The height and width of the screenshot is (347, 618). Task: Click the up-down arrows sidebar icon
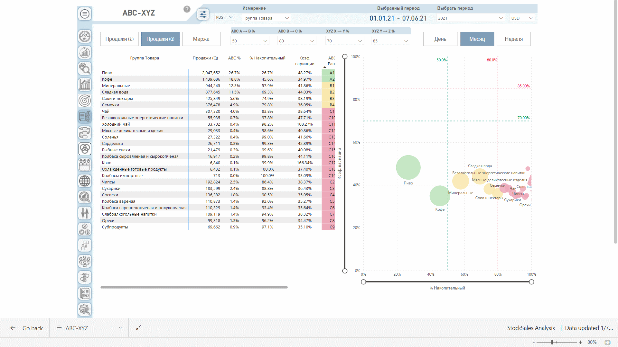click(85, 213)
